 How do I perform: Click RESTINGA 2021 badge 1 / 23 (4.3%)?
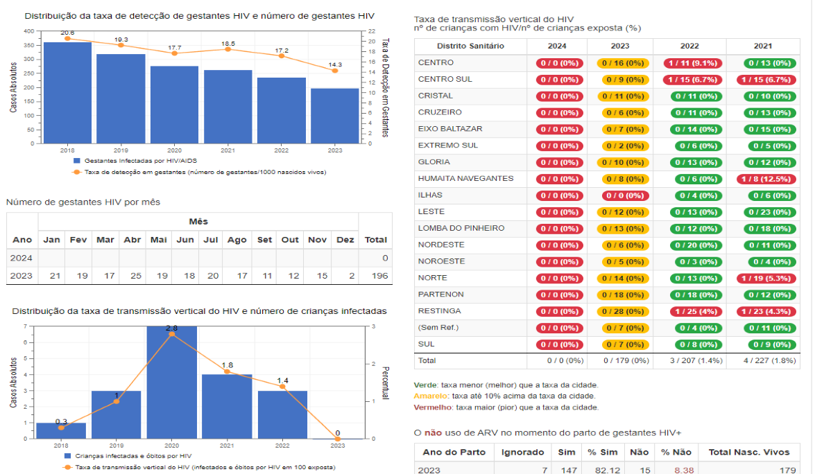tap(766, 312)
